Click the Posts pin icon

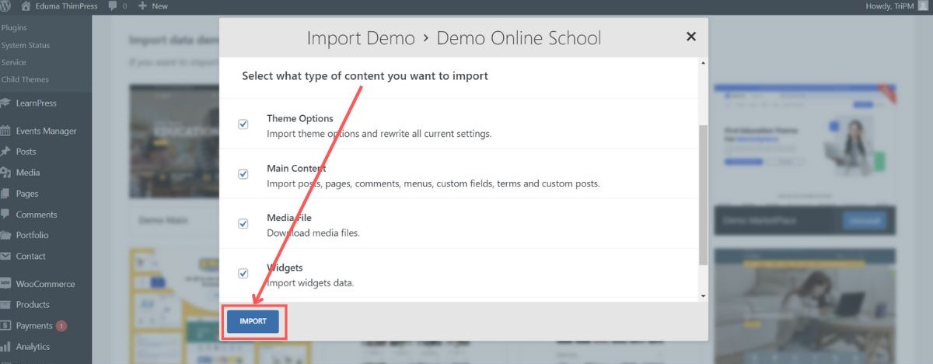click(6, 152)
